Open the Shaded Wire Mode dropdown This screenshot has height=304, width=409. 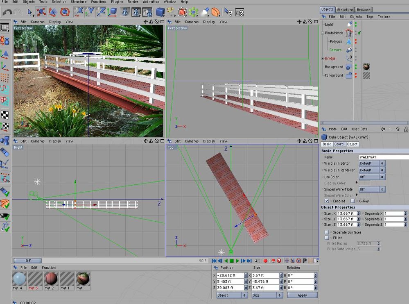[x=372, y=189]
